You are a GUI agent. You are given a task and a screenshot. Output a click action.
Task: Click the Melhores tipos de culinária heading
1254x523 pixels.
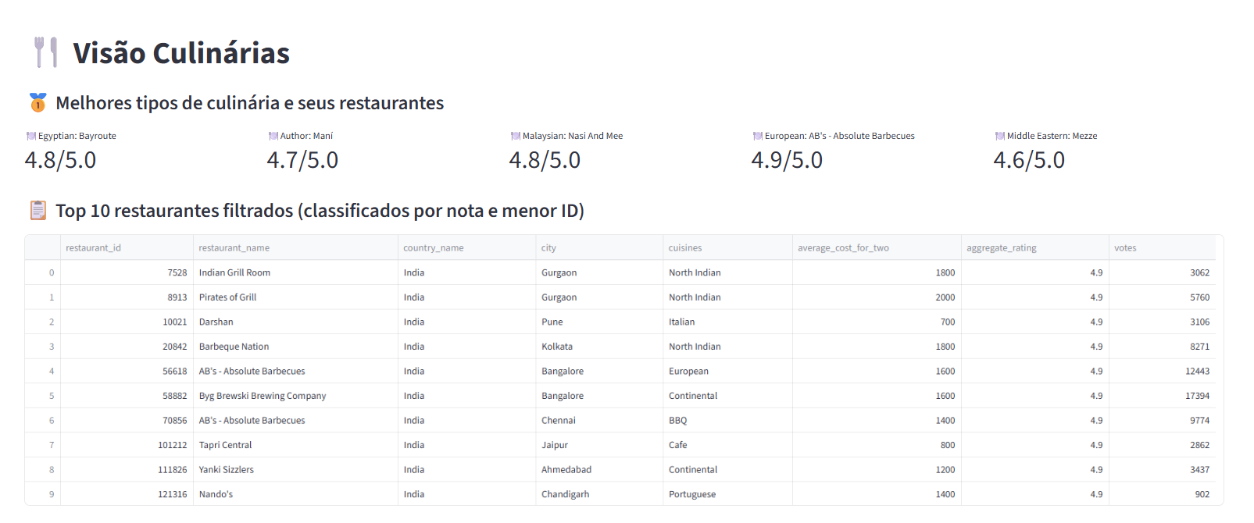pyautogui.click(x=250, y=103)
